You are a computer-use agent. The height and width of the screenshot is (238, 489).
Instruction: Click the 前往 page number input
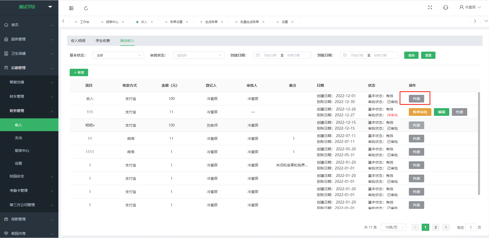click(471, 227)
